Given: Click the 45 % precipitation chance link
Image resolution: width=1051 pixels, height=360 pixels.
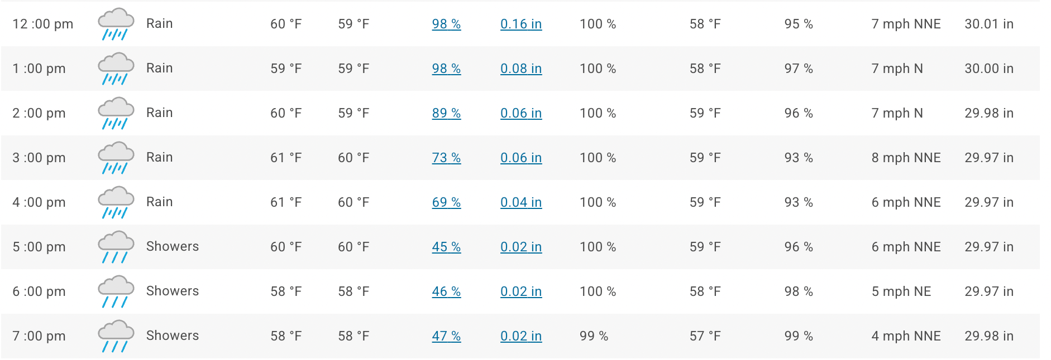Looking at the screenshot, I should [446, 247].
